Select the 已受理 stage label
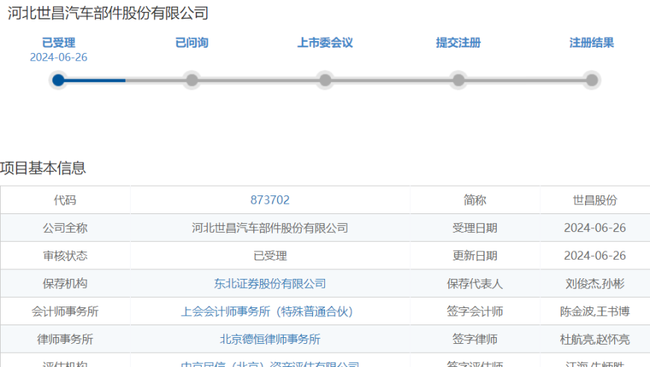Viewport: 650px width, 367px height. tap(58, 43)
